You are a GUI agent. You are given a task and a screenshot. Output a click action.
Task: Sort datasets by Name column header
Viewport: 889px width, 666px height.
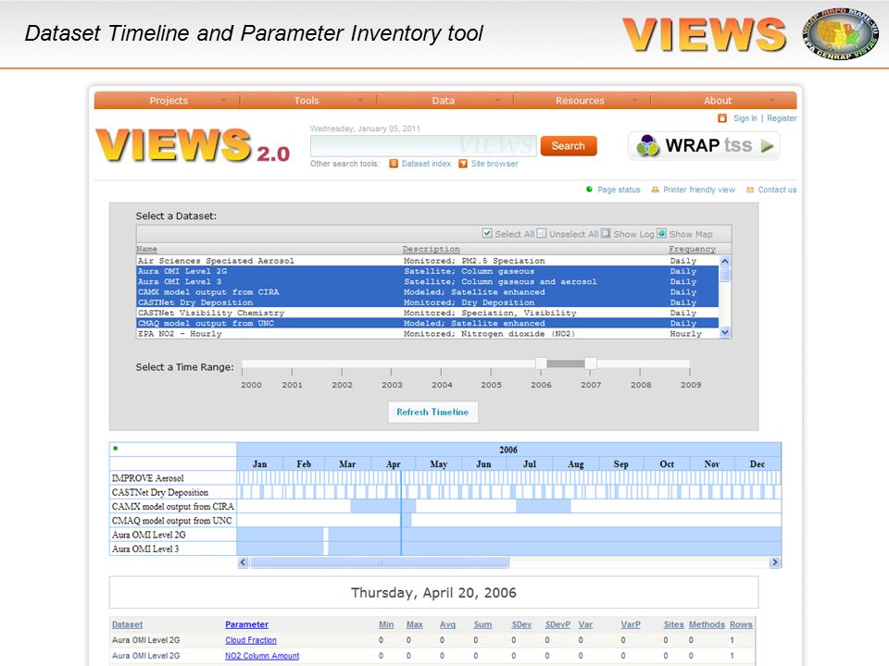tap(147, 249)
